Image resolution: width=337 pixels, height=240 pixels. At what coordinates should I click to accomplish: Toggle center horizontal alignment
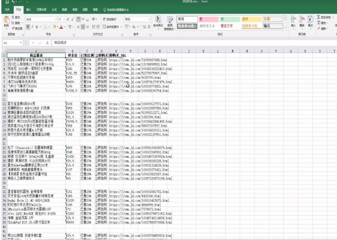pos(83,27)
